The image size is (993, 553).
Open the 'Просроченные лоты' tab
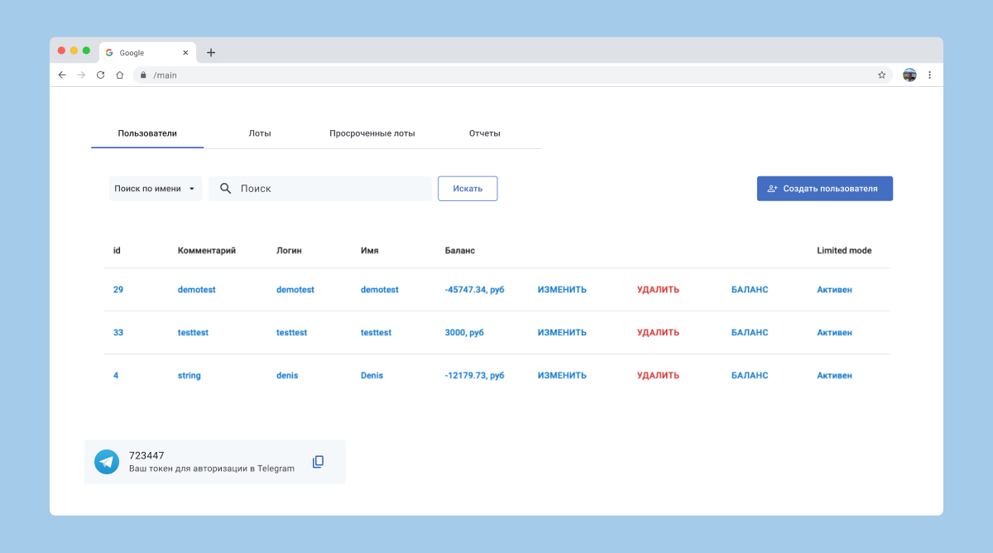(x=372, y=133)
